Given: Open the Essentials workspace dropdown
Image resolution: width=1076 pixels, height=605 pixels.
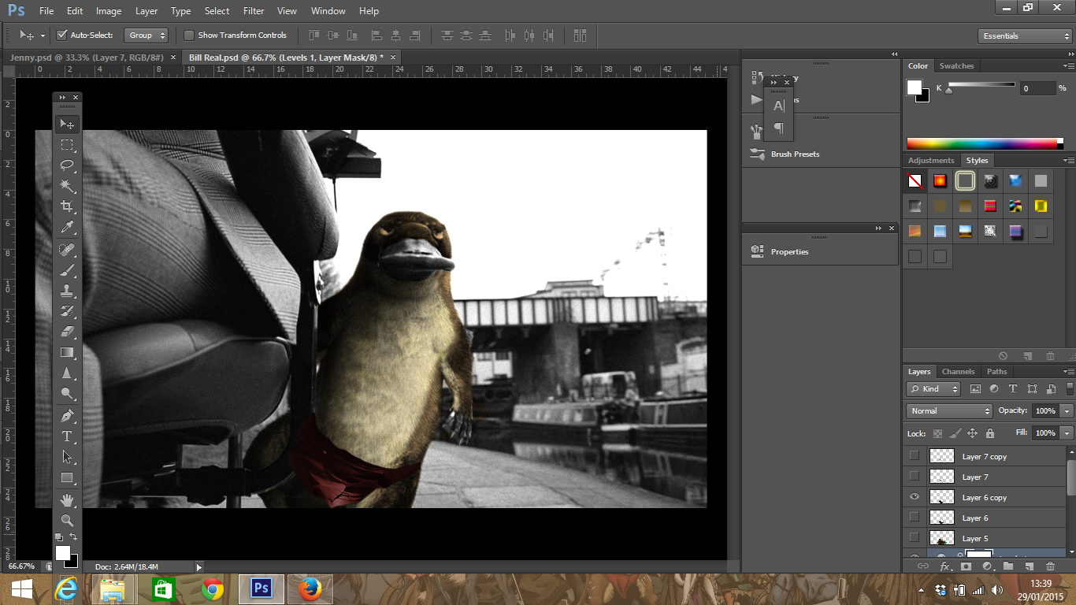Looking at the screenshot, I should (x=1024, y=36).
